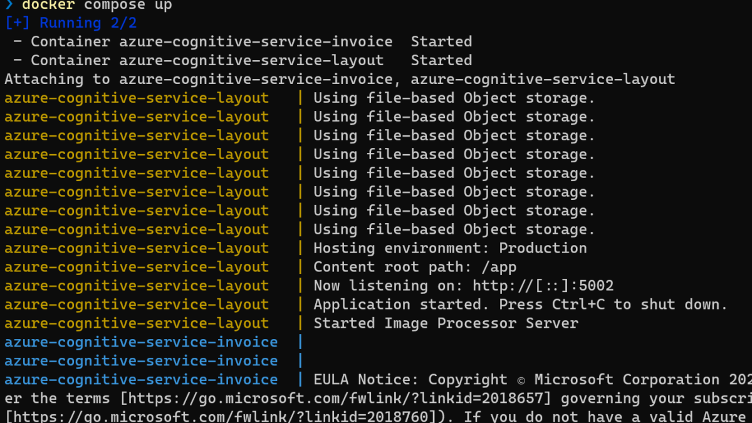
Task: Click the docker compose up command text
Action: [97, 6]
